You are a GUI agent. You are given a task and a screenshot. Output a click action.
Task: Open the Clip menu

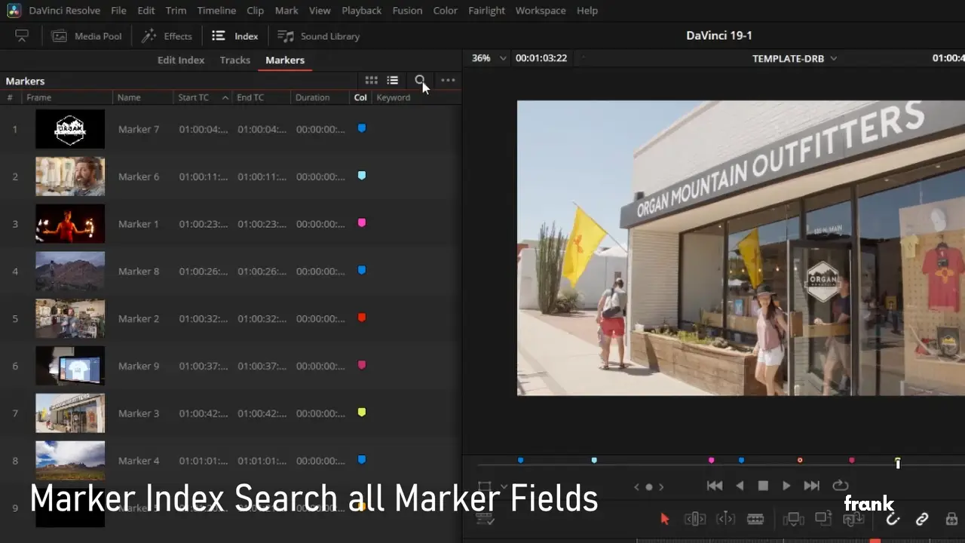[x=255, y=11]
